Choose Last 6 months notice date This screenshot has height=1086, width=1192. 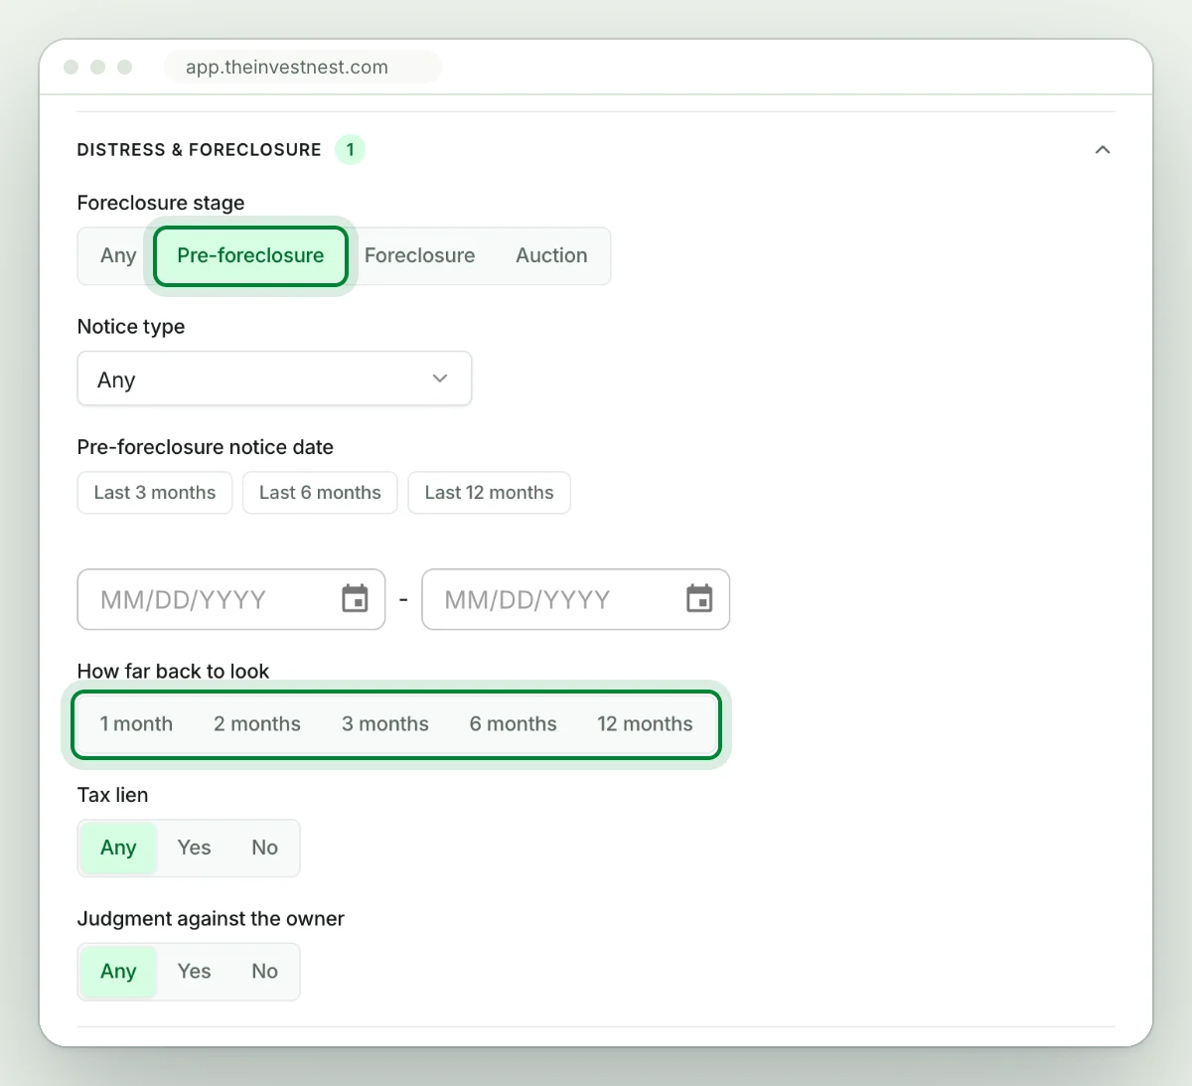(x=320, y=493)
